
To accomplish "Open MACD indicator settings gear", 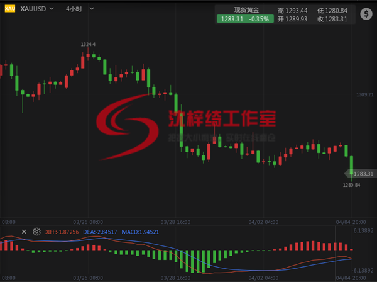I will coord(36,232).
